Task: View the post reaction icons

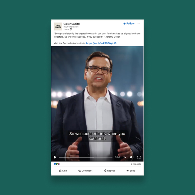Action: click(x=57, y=164)
